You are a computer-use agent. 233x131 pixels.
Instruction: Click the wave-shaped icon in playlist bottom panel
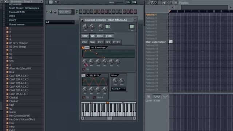[x=157, y=97]
